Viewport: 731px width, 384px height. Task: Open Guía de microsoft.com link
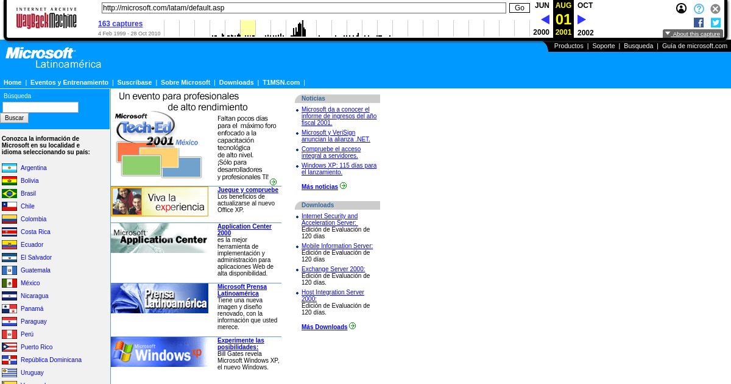[x=694, y=46]
